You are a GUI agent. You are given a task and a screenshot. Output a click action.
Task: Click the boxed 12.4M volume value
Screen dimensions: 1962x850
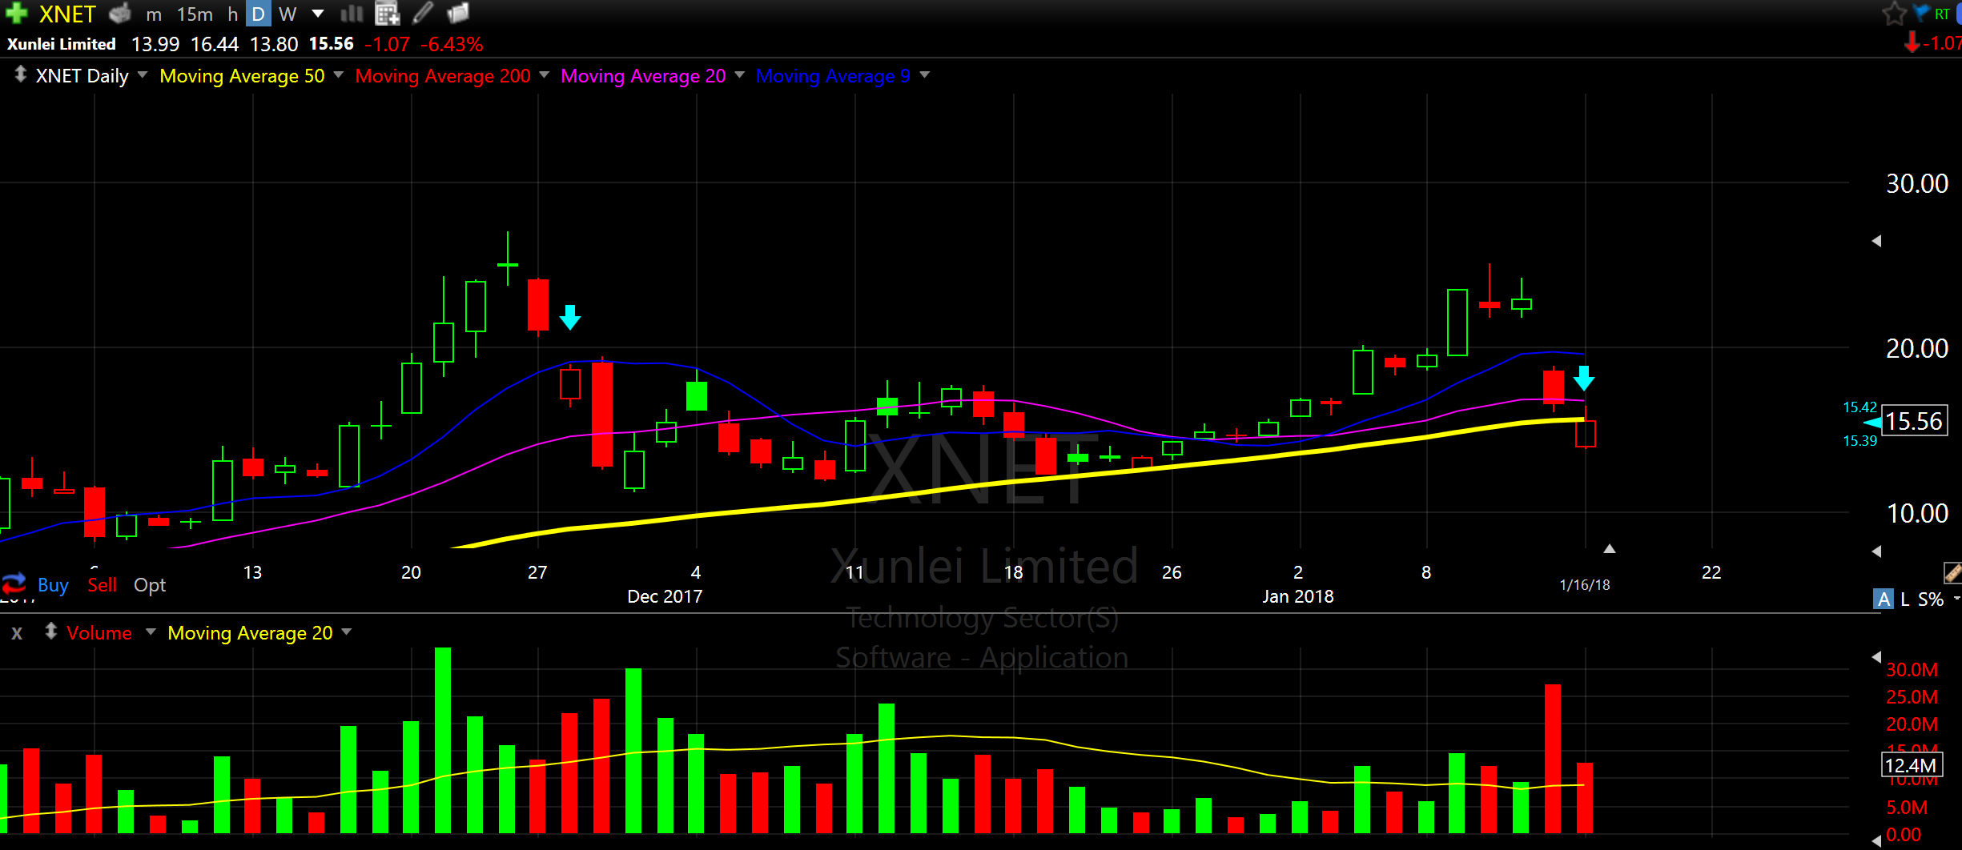[x=1911, y=765]
